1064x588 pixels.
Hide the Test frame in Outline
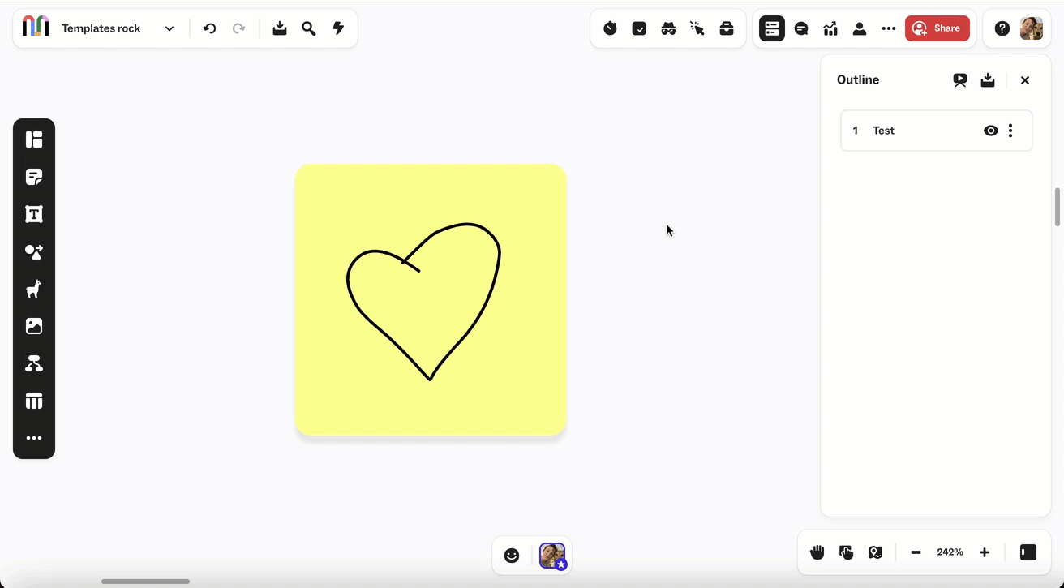click(990, 131)
